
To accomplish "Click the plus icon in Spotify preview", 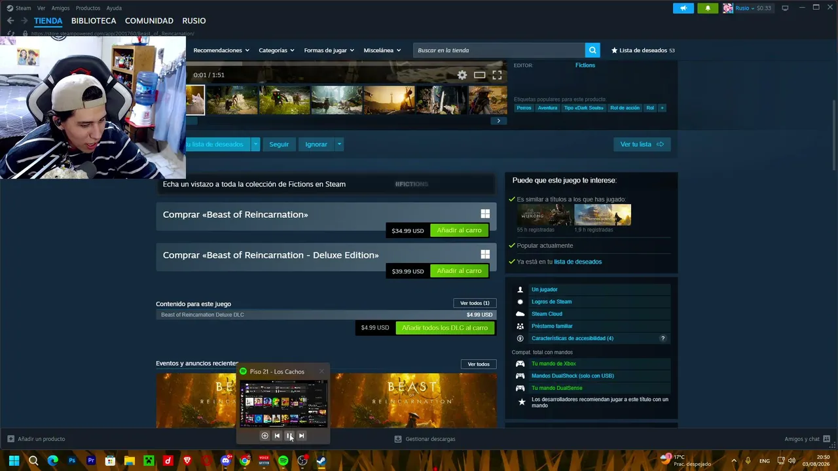I will coord(264,436).
